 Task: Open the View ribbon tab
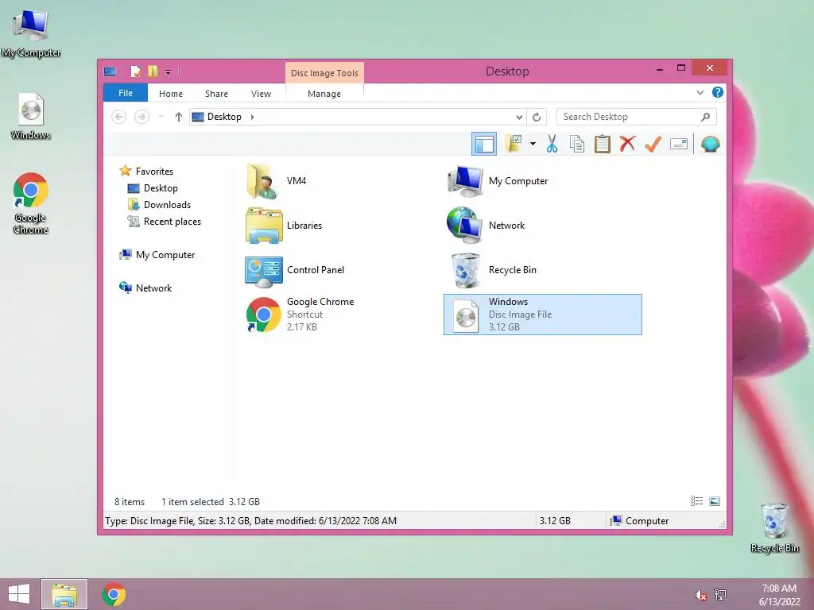tap(261, 94)
